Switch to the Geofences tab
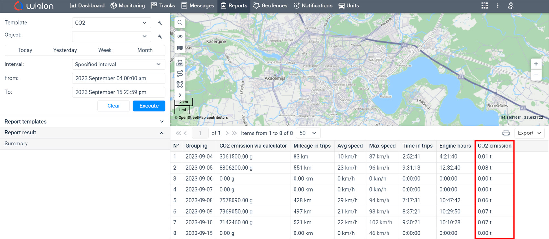The height and width of the screenshot is (239, 549). click(270, 6)
